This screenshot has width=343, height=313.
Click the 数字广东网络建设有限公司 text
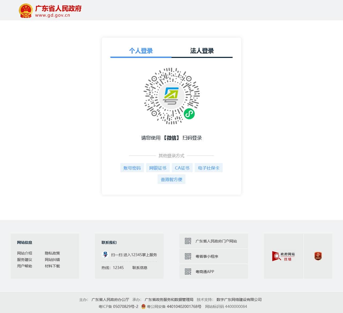pyautogui.click(x=239, y=300)
